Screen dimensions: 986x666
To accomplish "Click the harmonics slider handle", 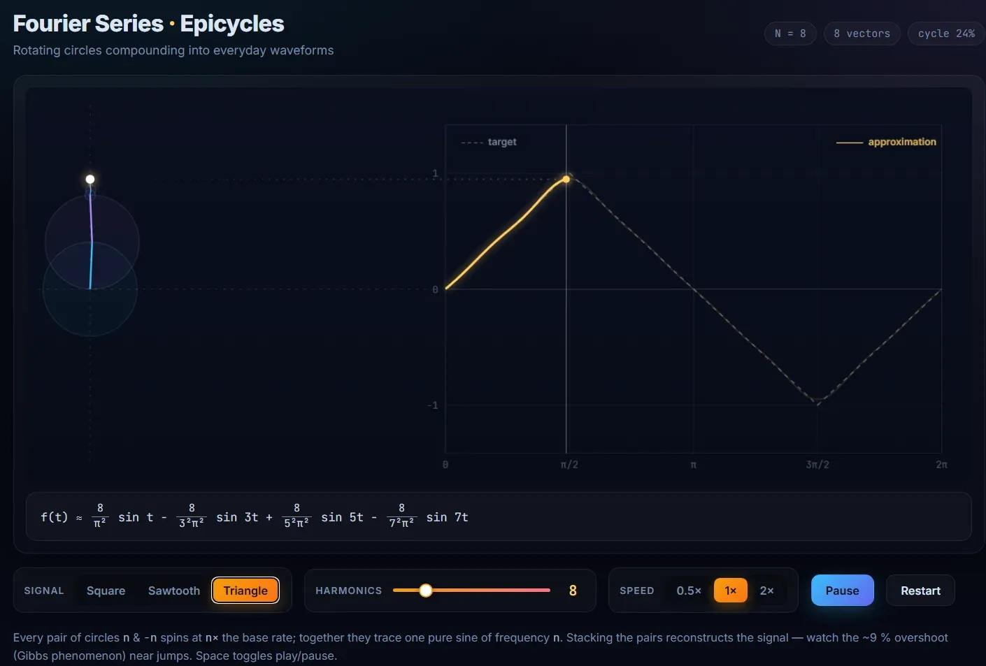I will point(425,591).
